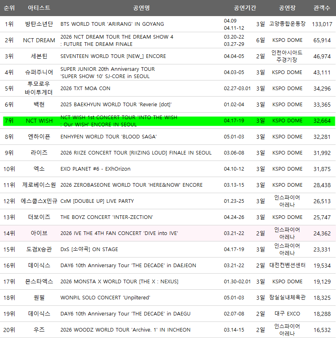Viewport: 336px width, 338px height.
Task: Click the 6일 duration cell
Action: pyautogui.click(x=261, y=40)
